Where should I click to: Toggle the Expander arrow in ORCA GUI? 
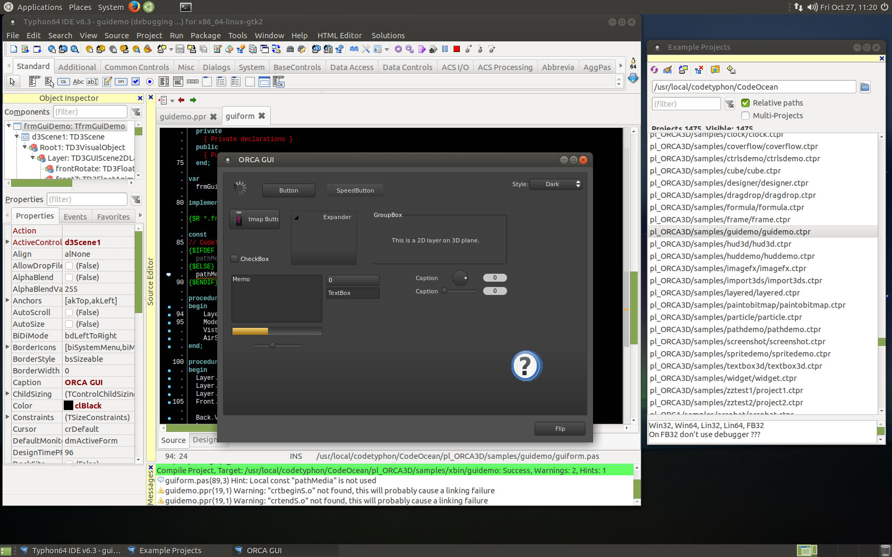pyautogui.click(x=297, y=217)
